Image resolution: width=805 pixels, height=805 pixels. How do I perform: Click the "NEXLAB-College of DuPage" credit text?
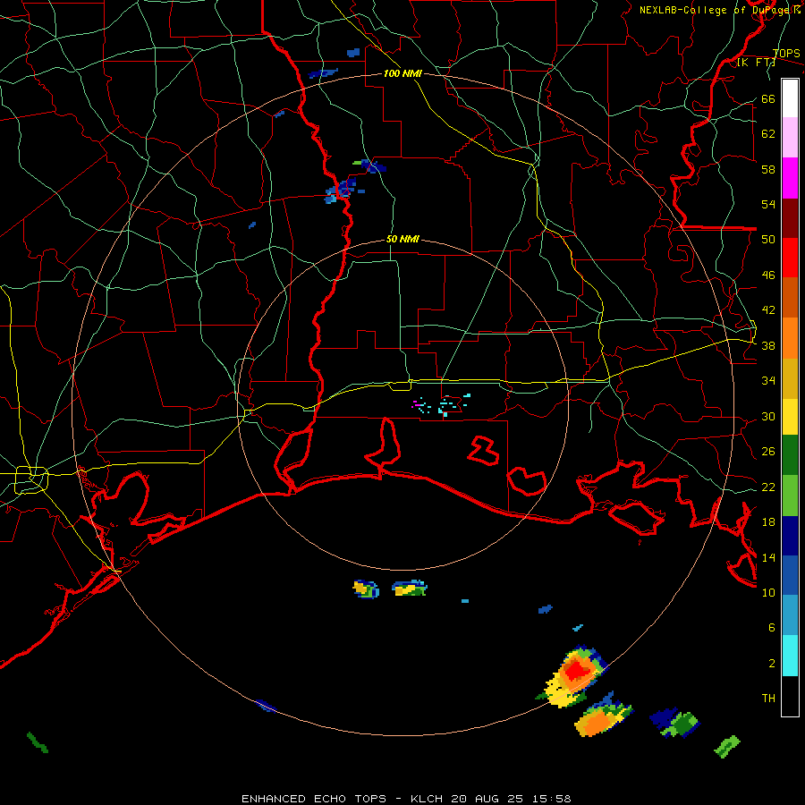pos(716,10)
